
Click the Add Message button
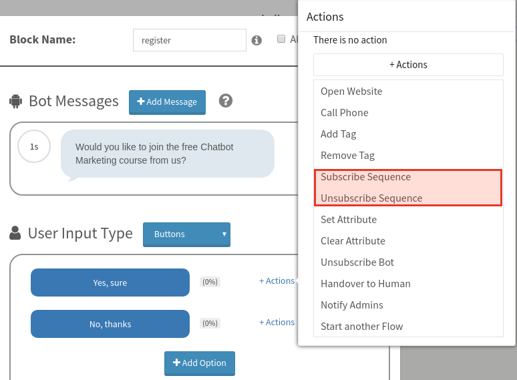click(x=167, y=102)
